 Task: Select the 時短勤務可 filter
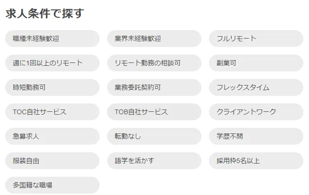[52, 87]
